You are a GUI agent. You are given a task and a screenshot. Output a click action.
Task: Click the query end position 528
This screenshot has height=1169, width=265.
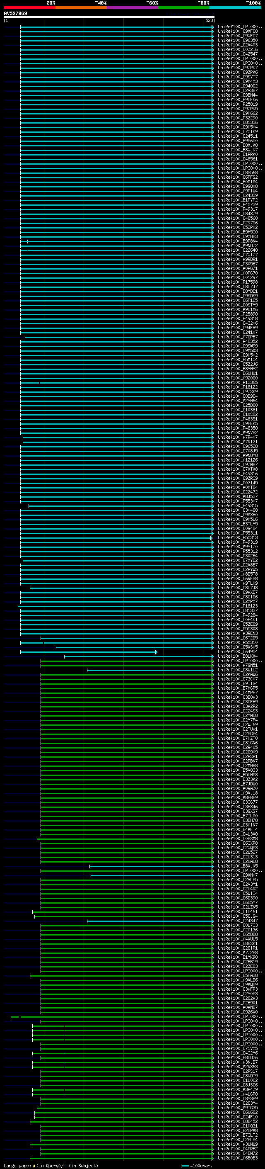[209, 20]
